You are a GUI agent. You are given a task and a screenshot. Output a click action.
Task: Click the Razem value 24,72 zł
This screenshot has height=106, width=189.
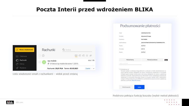(x=143, y=52)
